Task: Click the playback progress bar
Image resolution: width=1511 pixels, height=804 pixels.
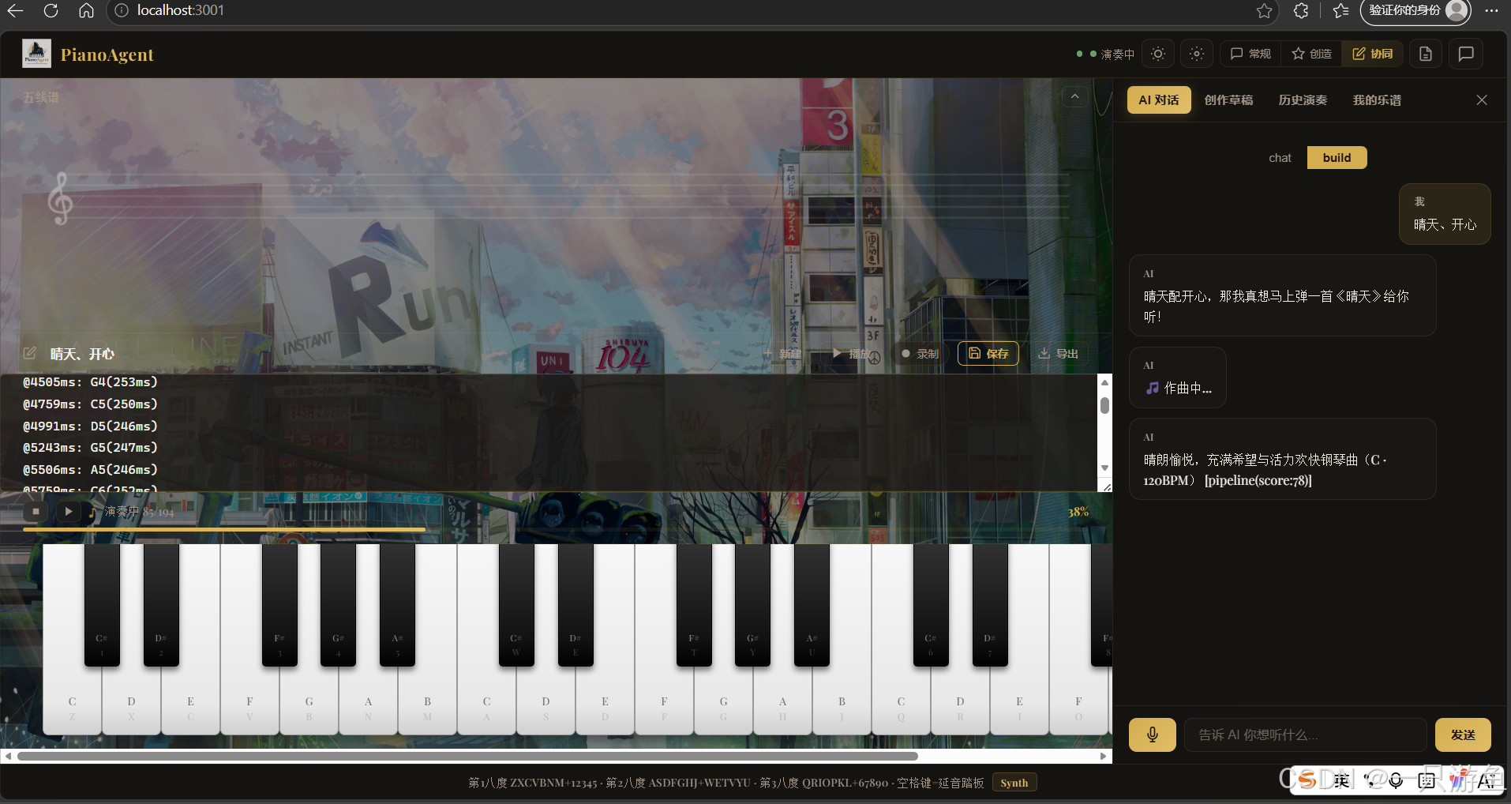Action: [556, 529]
